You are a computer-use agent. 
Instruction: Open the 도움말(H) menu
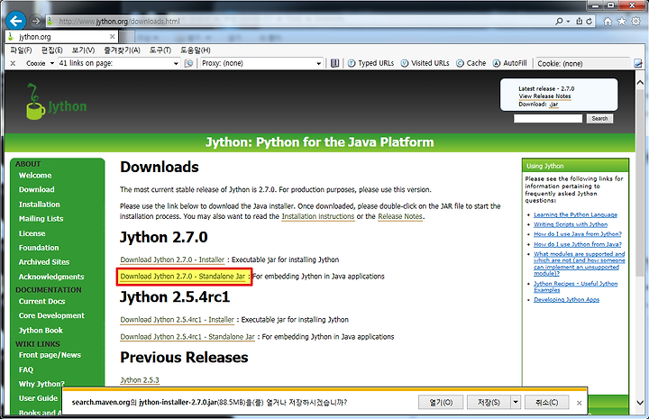[x=196, y=50]
